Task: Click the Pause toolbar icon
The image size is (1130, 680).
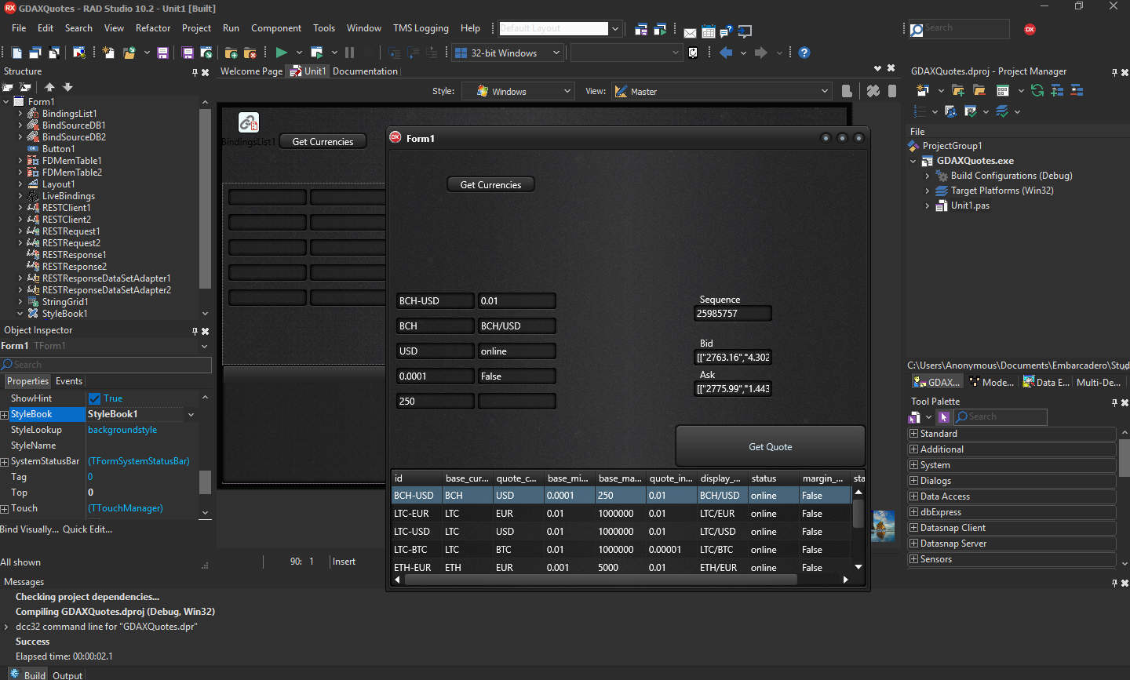Action: [349, 53]
